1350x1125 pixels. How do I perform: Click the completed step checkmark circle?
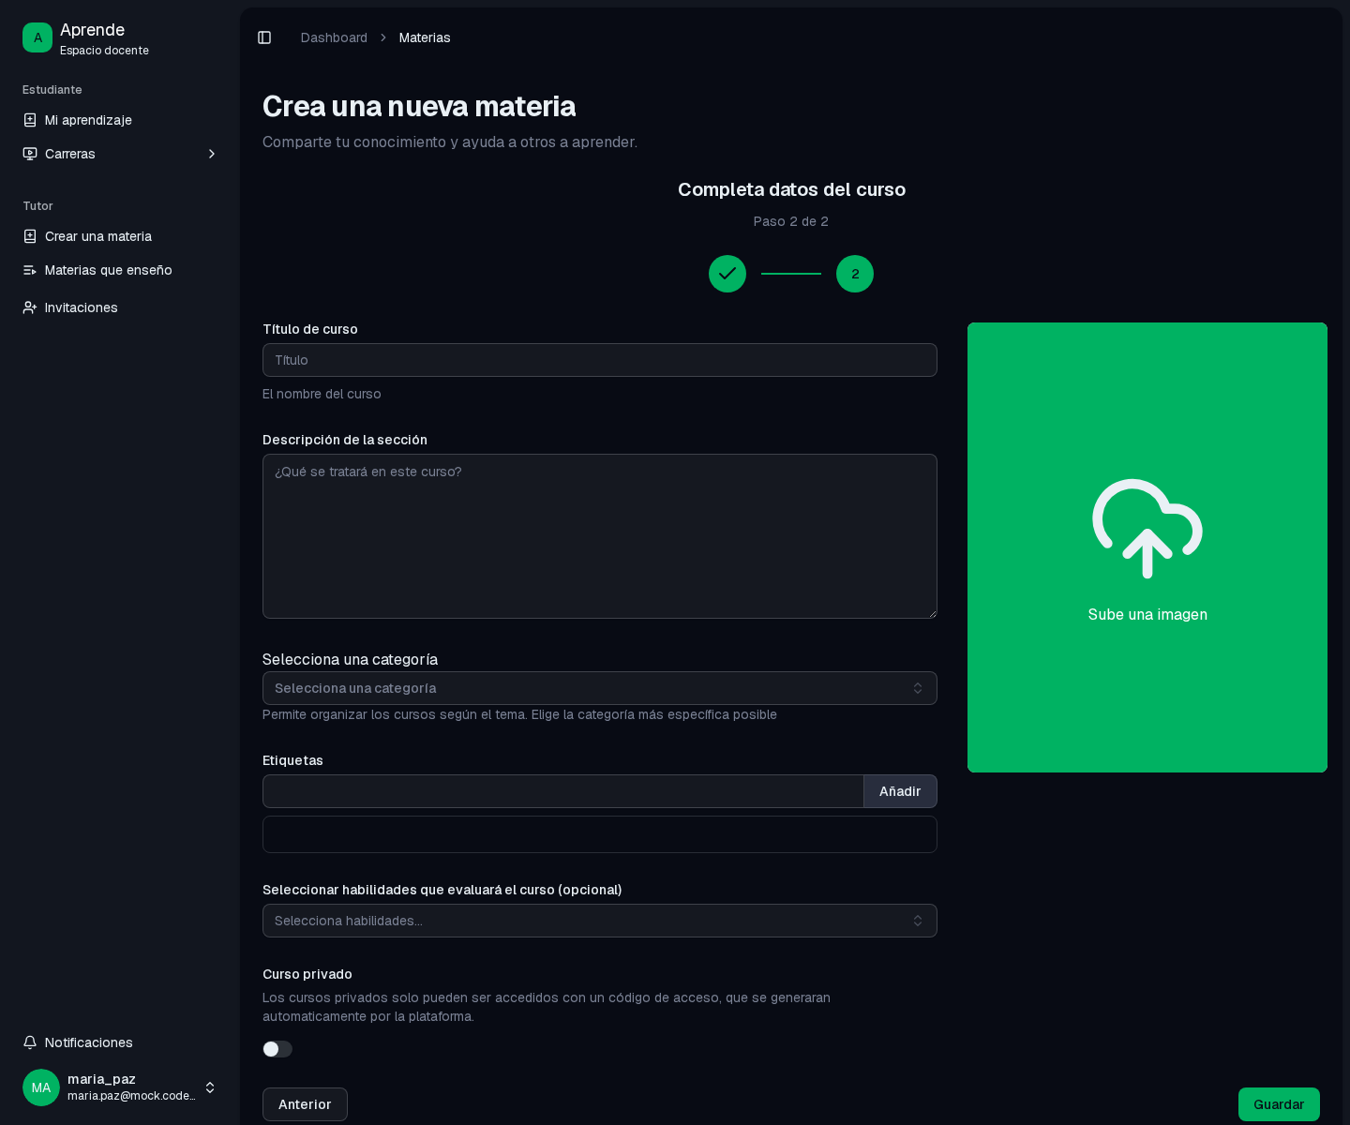[x=727, y=274]
